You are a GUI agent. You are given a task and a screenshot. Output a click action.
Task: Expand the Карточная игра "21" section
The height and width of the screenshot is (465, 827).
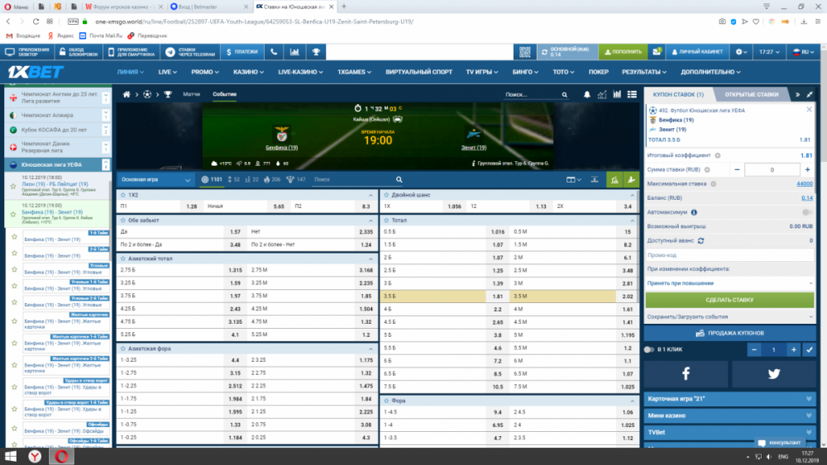[x=729, y=398]
